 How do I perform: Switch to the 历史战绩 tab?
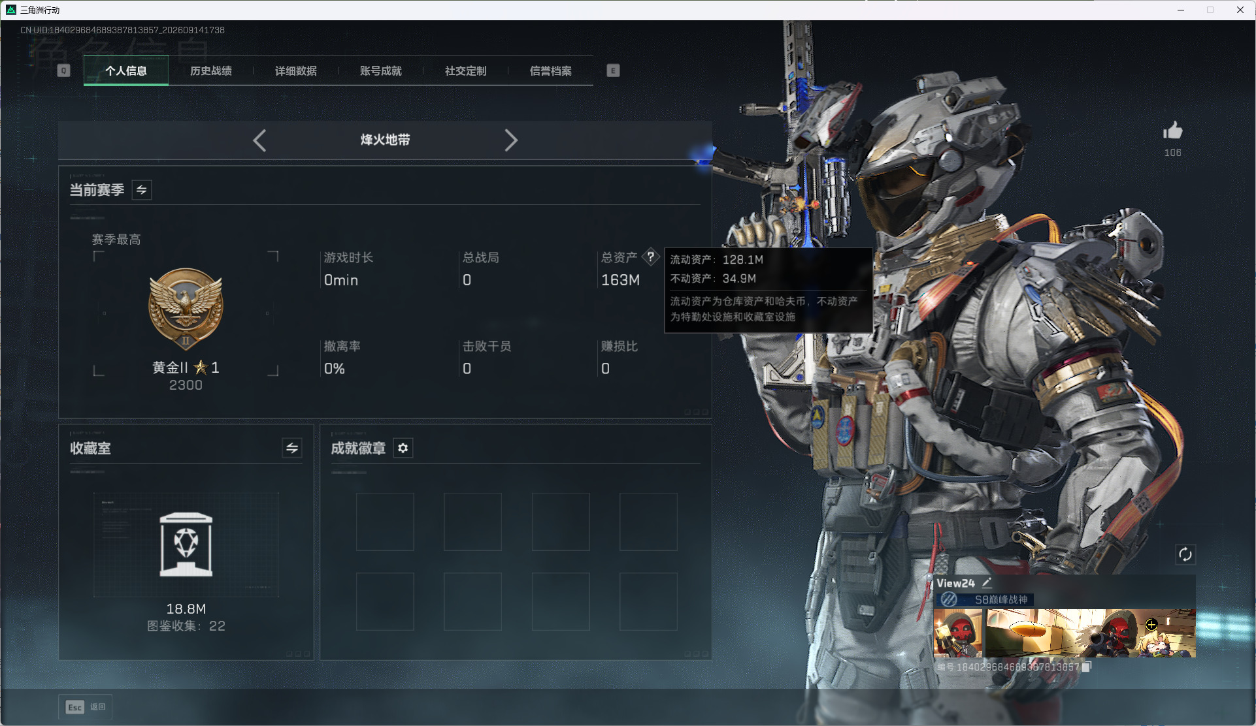tap(211, 71)
